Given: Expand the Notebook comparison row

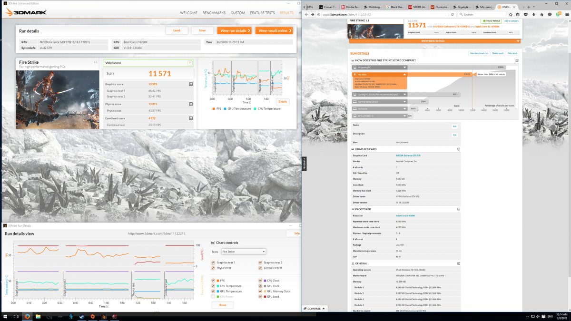Looking at the screenshot, I should (x=379, y=108).
